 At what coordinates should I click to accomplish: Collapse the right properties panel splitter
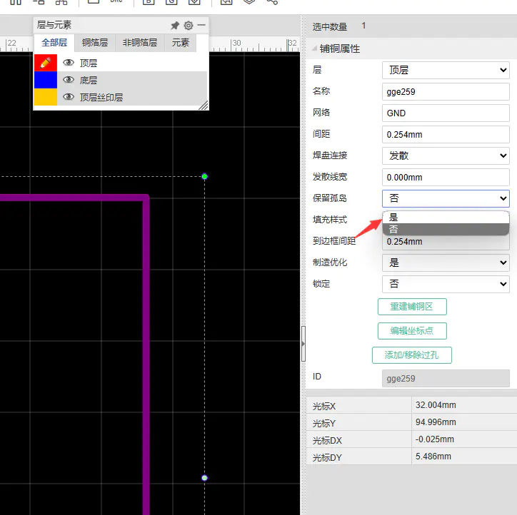pos(303,342)
